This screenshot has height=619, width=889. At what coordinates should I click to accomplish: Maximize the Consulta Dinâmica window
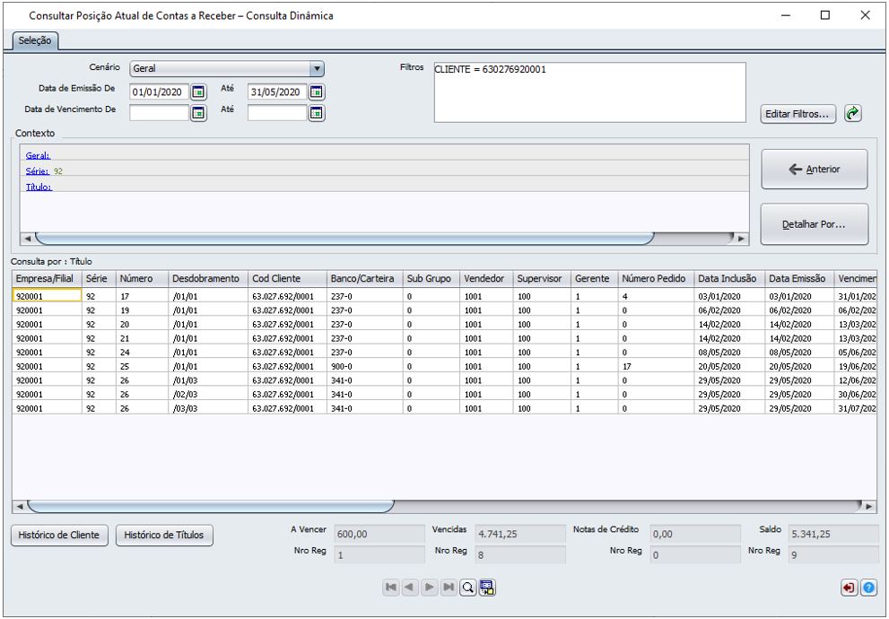pyautogui.click(x=825, y=15)
